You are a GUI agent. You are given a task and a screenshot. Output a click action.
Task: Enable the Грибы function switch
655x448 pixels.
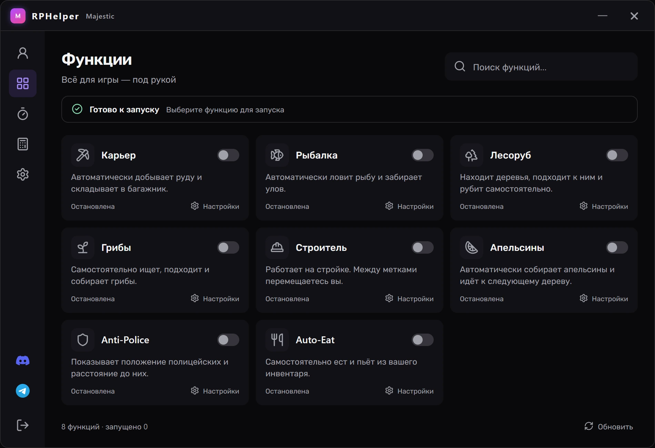228,247
